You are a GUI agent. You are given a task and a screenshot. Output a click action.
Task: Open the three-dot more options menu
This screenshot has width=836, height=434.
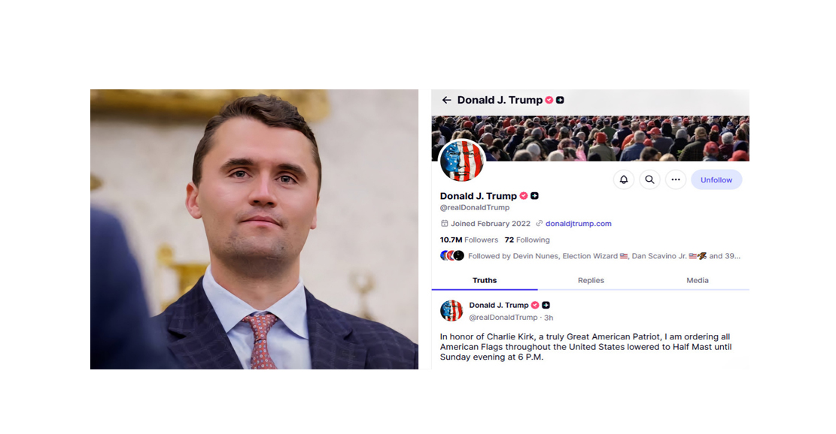[x=676, y=179]
